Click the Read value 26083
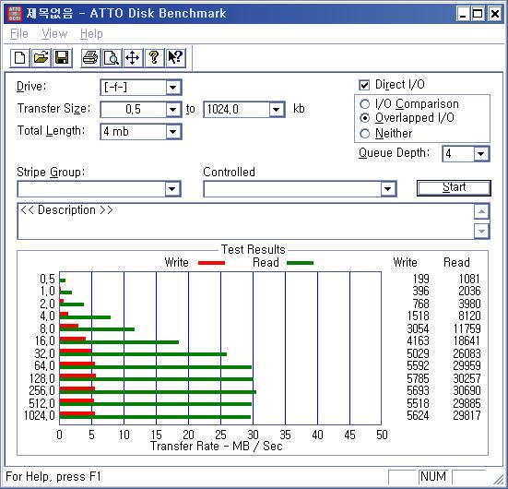 click(467, 353)
